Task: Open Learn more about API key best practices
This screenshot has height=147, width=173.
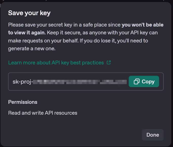Action: (x=56, y=63)
